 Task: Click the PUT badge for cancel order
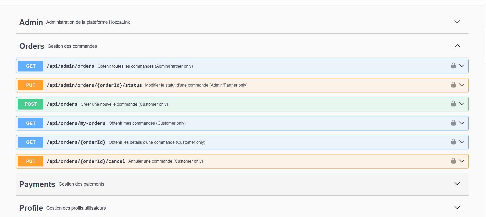[x=31, y=161]
